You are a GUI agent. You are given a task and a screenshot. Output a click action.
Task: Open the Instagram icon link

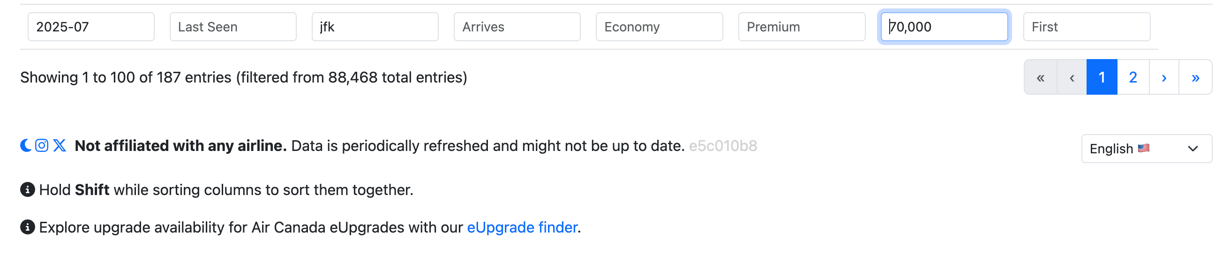[42, 145]
